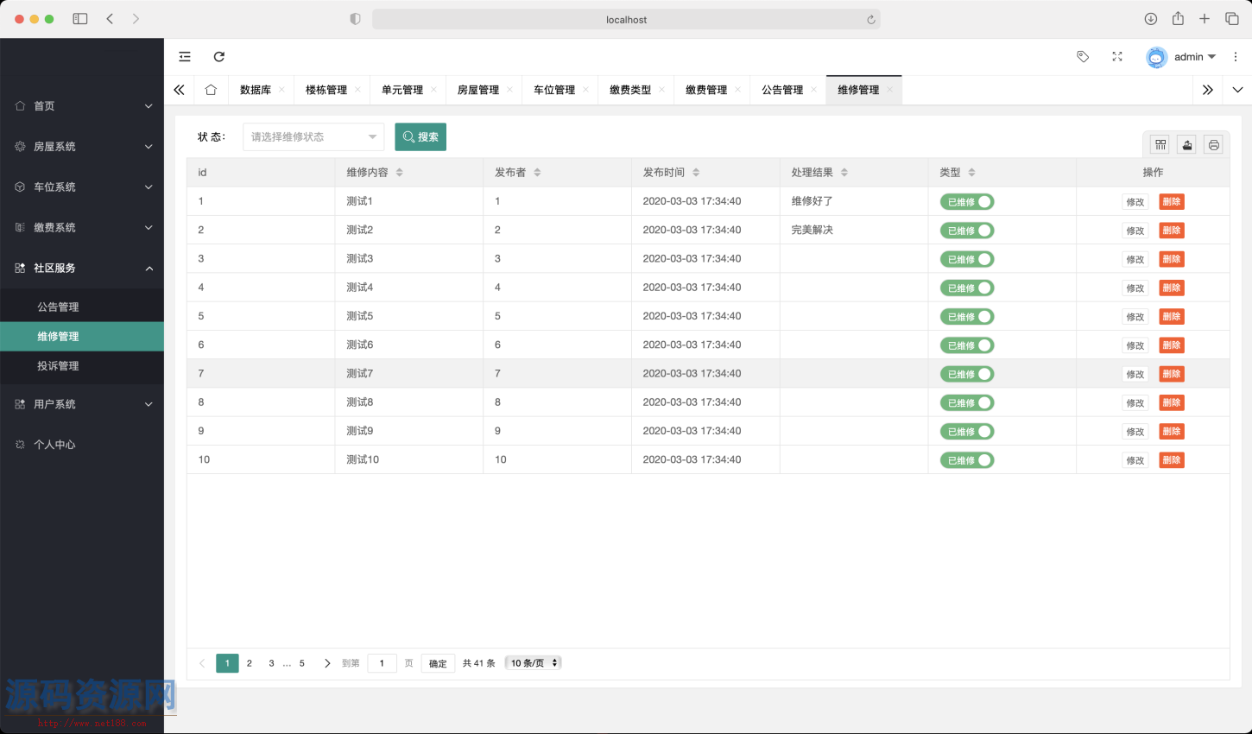Expand the 房屋系统 sidebar menu

(x=82, y=147)
